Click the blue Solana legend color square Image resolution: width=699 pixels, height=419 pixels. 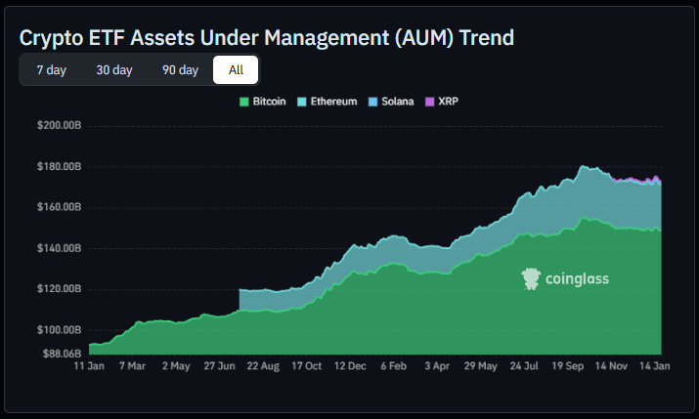pyautogui.click(x=372, y=102)
